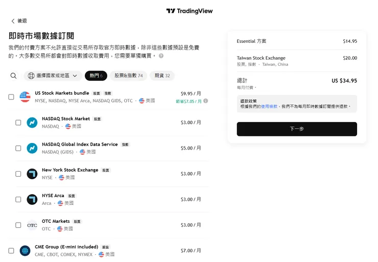
Task: Click the US $34.95 total amount
Action: (x=344, y=81)
